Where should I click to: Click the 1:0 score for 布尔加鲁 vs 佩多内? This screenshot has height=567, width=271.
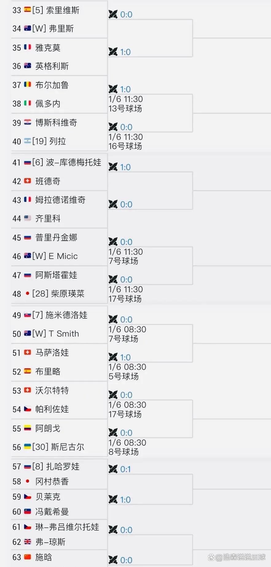pyautogui.click(x=125, y=89)
